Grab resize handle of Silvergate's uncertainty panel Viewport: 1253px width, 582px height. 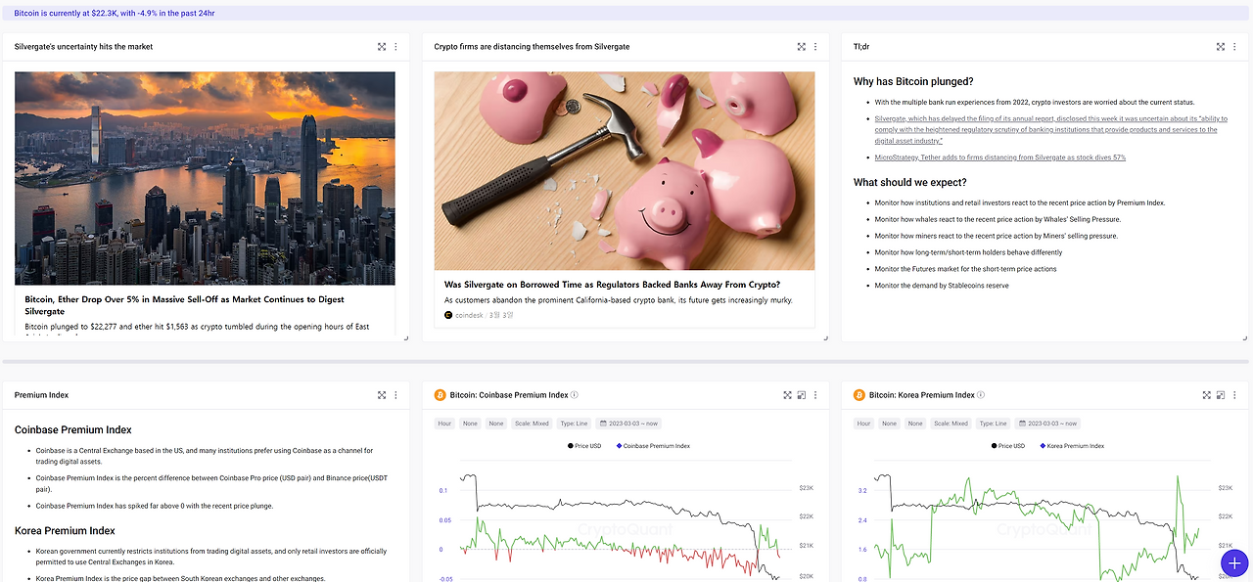pyautogui.click(x=406, y=337)
